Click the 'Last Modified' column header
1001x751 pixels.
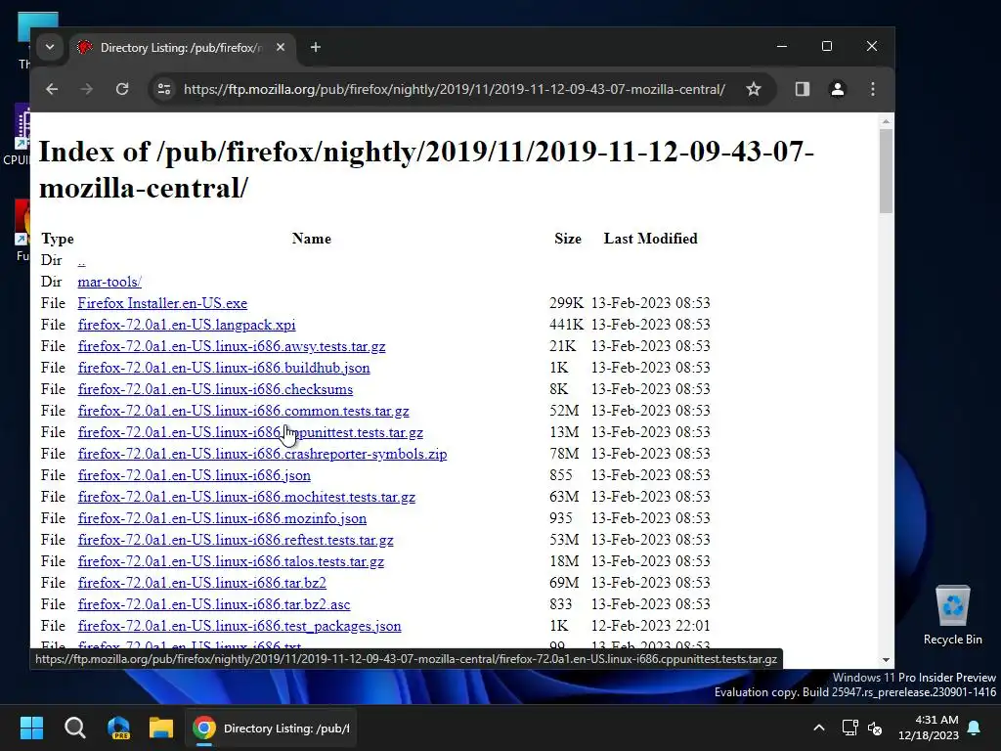point(650,239)
